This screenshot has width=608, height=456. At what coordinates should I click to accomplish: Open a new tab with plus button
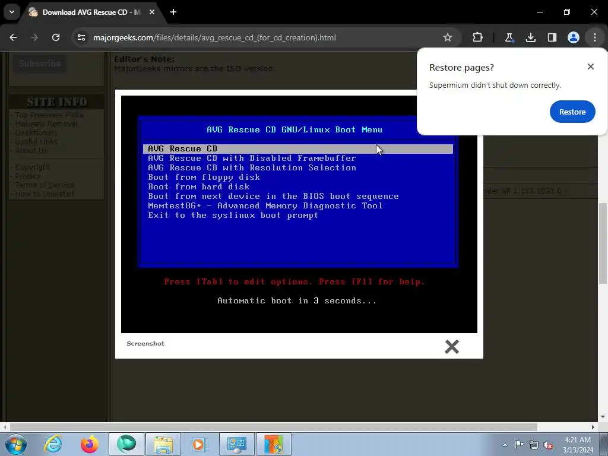[x=173, y=12]
